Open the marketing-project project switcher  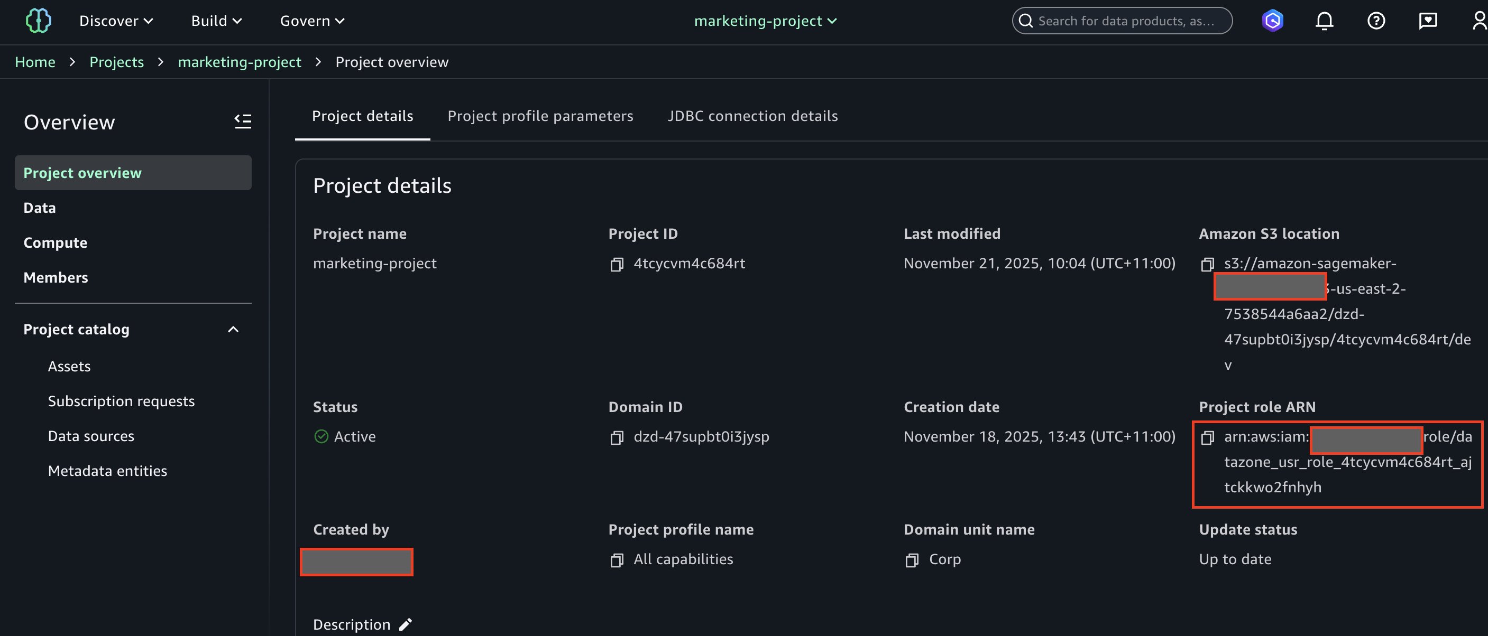pyautogui.click(x=765, y=21)
